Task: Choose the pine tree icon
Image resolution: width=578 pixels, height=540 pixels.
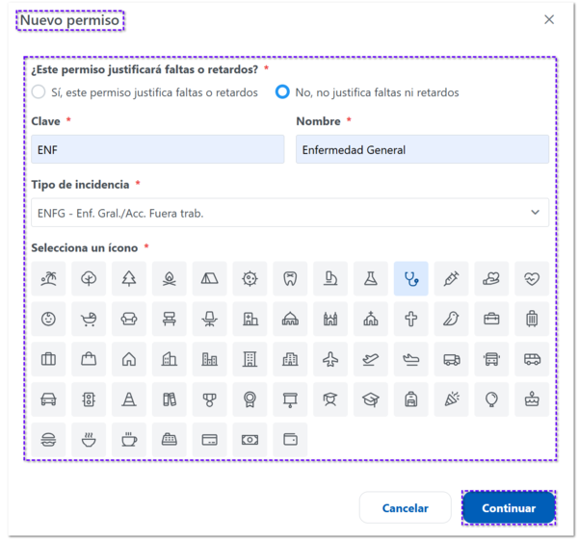Action: (x=129, y=278)
